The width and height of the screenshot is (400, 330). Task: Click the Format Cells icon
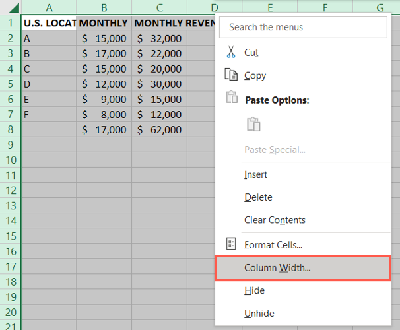click(x=230, y=244)
